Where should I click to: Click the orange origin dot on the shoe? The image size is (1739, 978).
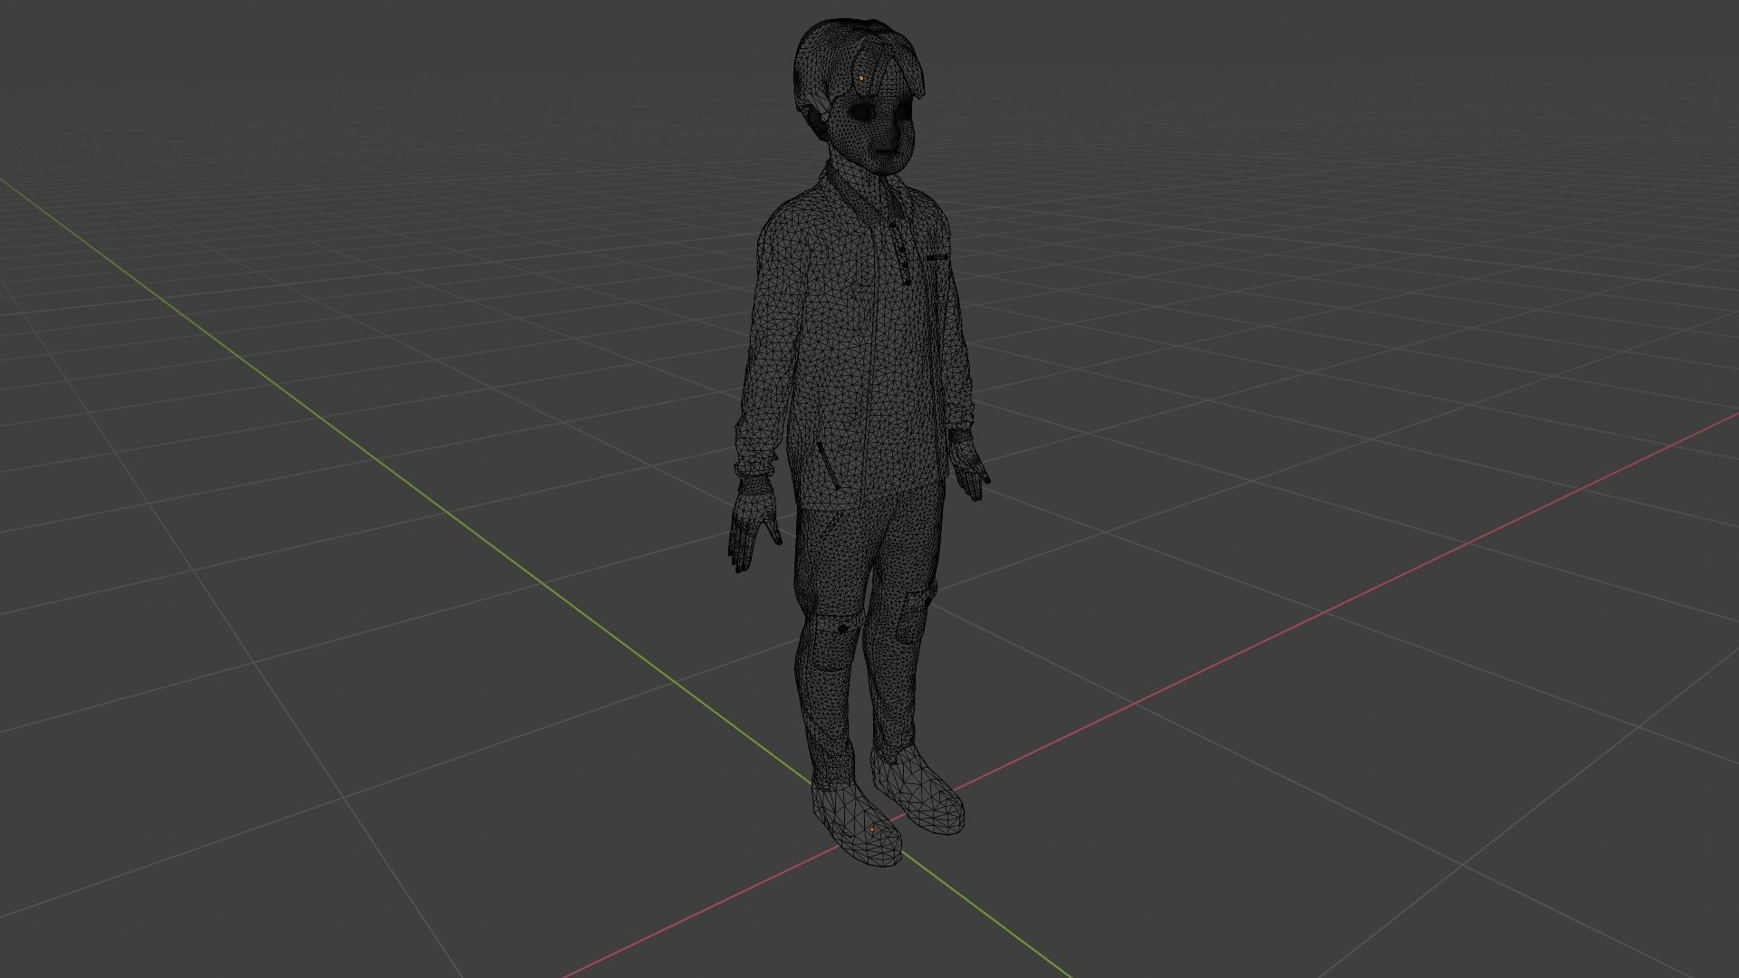click(x=872, y=829)
